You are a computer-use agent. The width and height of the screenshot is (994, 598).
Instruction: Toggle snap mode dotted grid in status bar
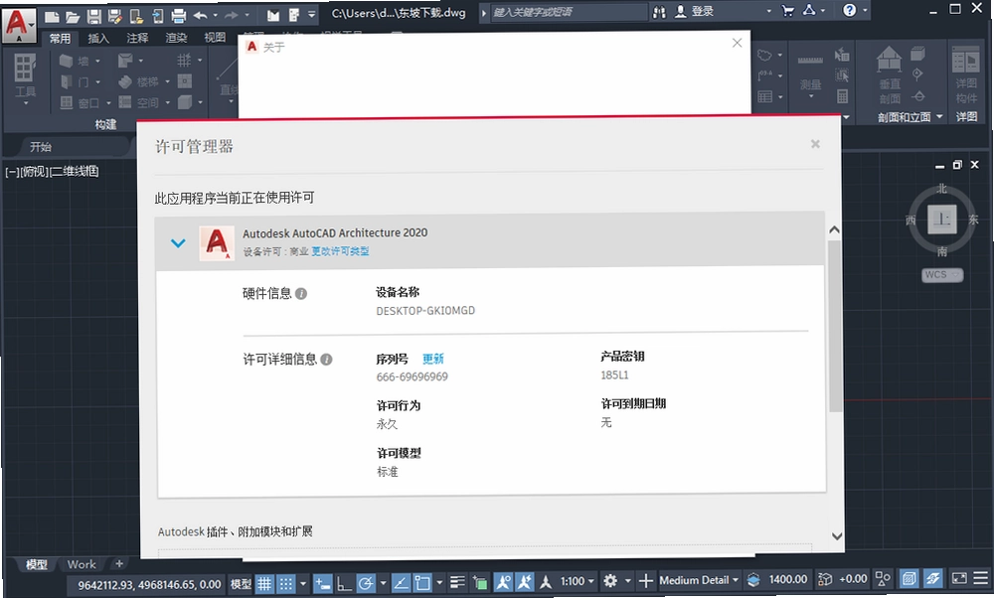tap(286, 583)
